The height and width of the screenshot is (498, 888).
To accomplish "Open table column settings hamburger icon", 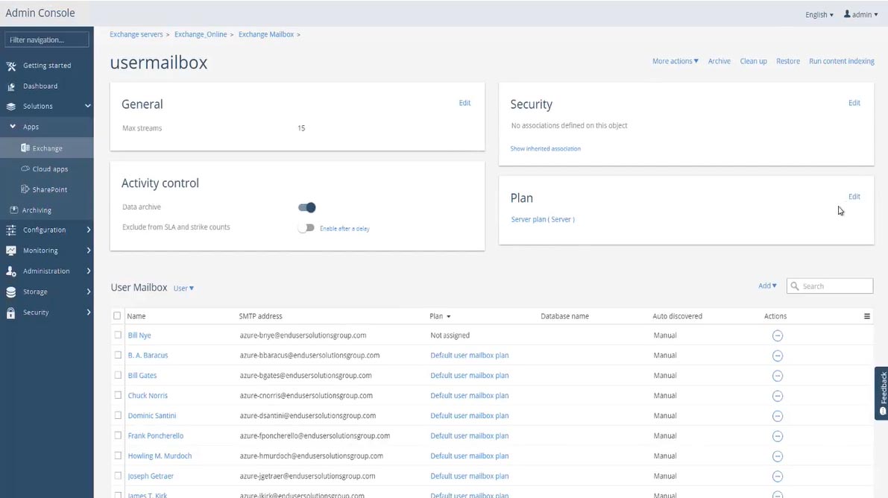I will pos(867,316).
